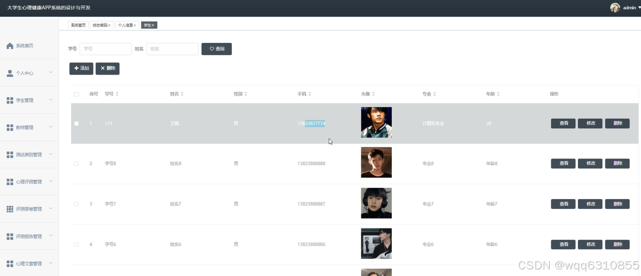The image size is (641, 276).
Task: Expand the 评测答卷管理 menu chevron
Action: click(50, 208)
